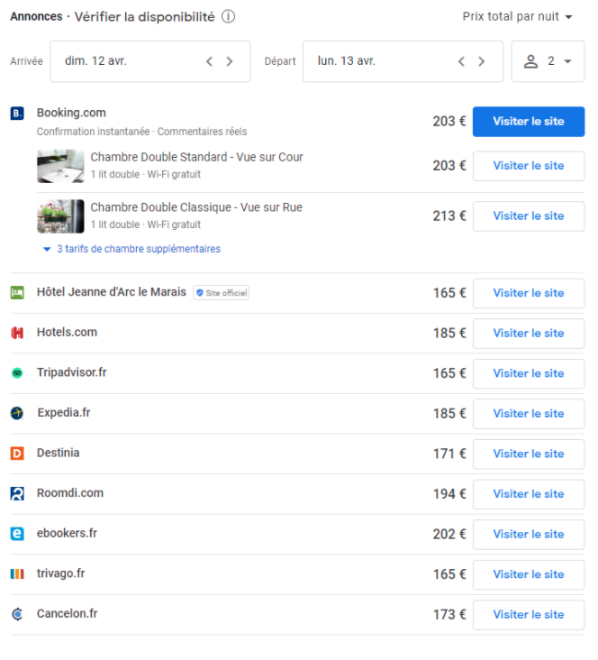Go to previous departure date
The image size is (598, 660).
coord(461,61)
